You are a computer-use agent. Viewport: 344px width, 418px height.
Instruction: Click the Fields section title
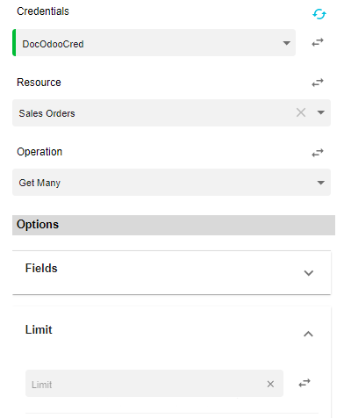pyautogui.click(x=41, y=268)
